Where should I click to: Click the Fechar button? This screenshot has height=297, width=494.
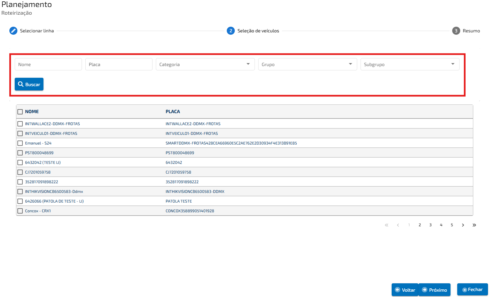pyautogui.click(x=472, y=289)
